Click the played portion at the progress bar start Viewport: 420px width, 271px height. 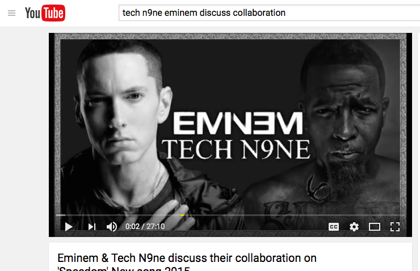(60, 215)
